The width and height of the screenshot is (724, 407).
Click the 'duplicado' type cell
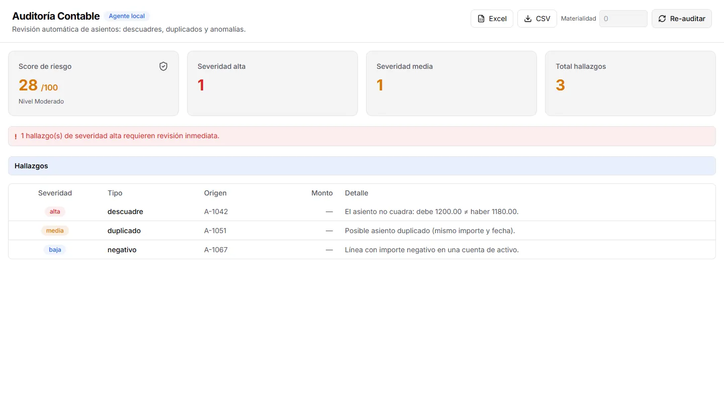coord(124,231)
